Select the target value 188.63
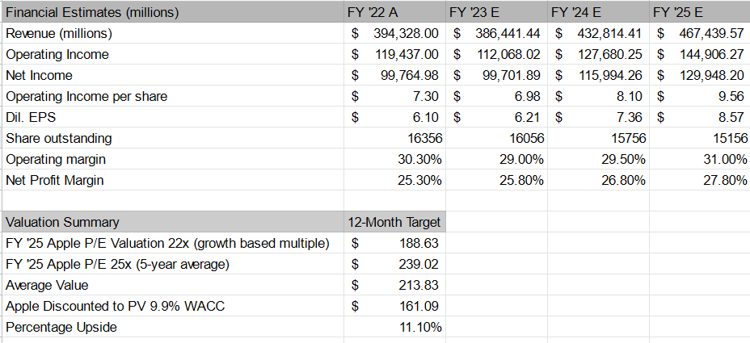Viewport: 750px width, 343px height. pyautogui.click(x=394, y=243)
